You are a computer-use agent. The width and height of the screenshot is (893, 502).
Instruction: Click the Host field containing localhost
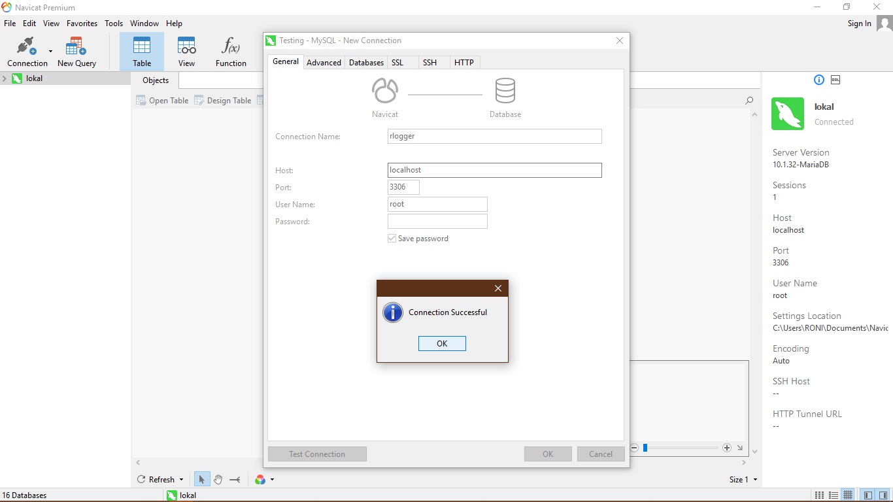pos(495,170)
